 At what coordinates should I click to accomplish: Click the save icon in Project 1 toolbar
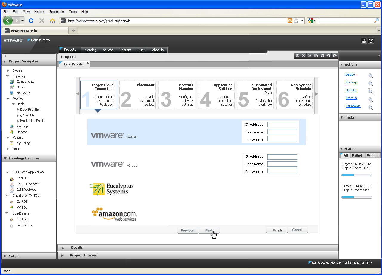(297, 56)
